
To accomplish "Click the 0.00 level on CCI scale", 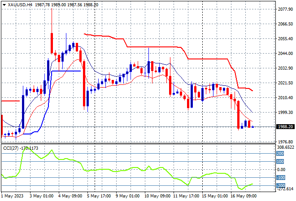I will (x=281, y=170).
